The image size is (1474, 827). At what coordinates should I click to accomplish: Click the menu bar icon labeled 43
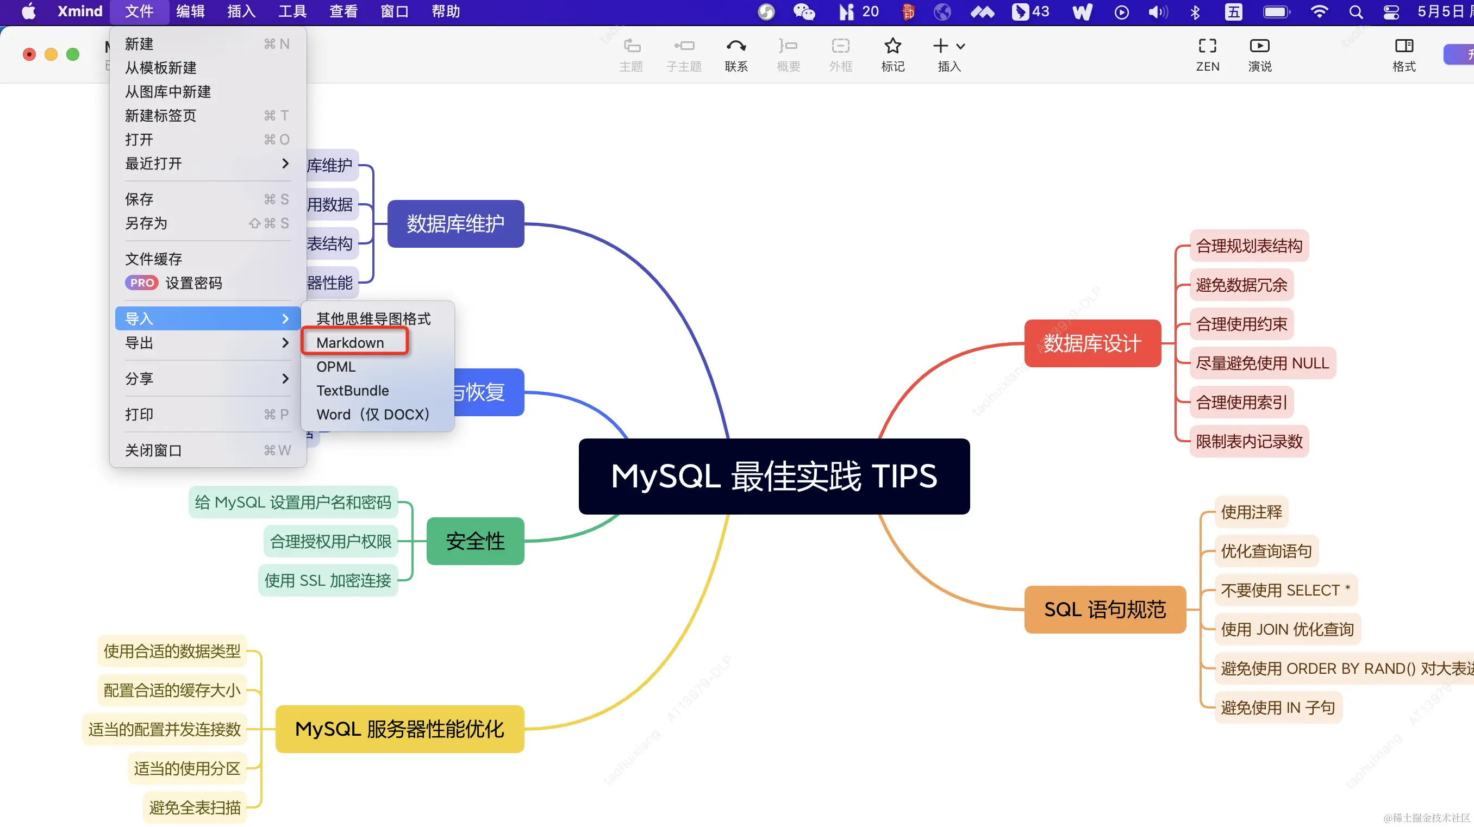[1030, 11]
